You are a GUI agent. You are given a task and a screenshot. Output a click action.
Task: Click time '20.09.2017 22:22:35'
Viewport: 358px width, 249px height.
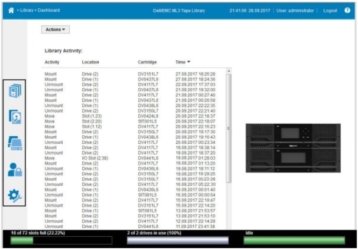point(195,106)
